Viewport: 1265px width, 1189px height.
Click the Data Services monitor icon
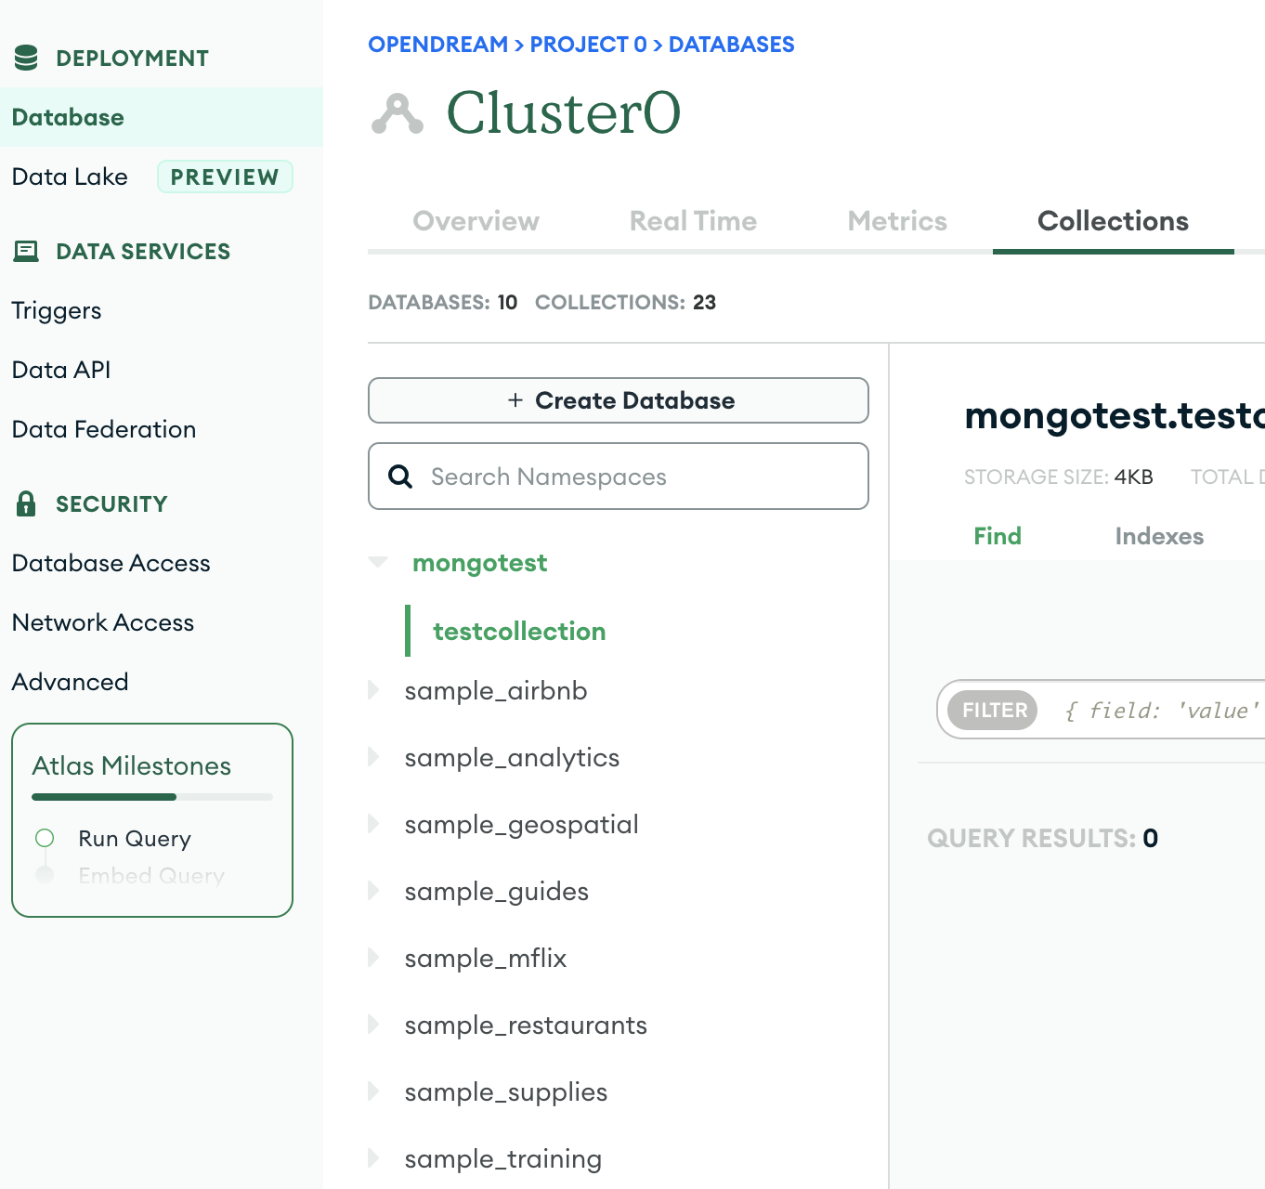tap(26, 251)
